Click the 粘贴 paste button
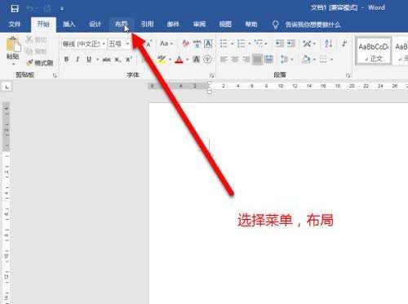Image resolution: width=408 pixels, height=304 pixels. [x=13, y=51]
